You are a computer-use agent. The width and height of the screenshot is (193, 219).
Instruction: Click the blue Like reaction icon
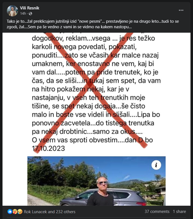click(10, 212)
